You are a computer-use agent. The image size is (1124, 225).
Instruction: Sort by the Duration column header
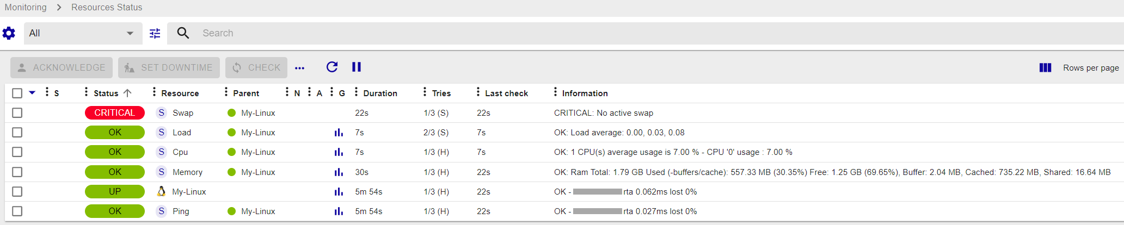(x=380, y=93)
